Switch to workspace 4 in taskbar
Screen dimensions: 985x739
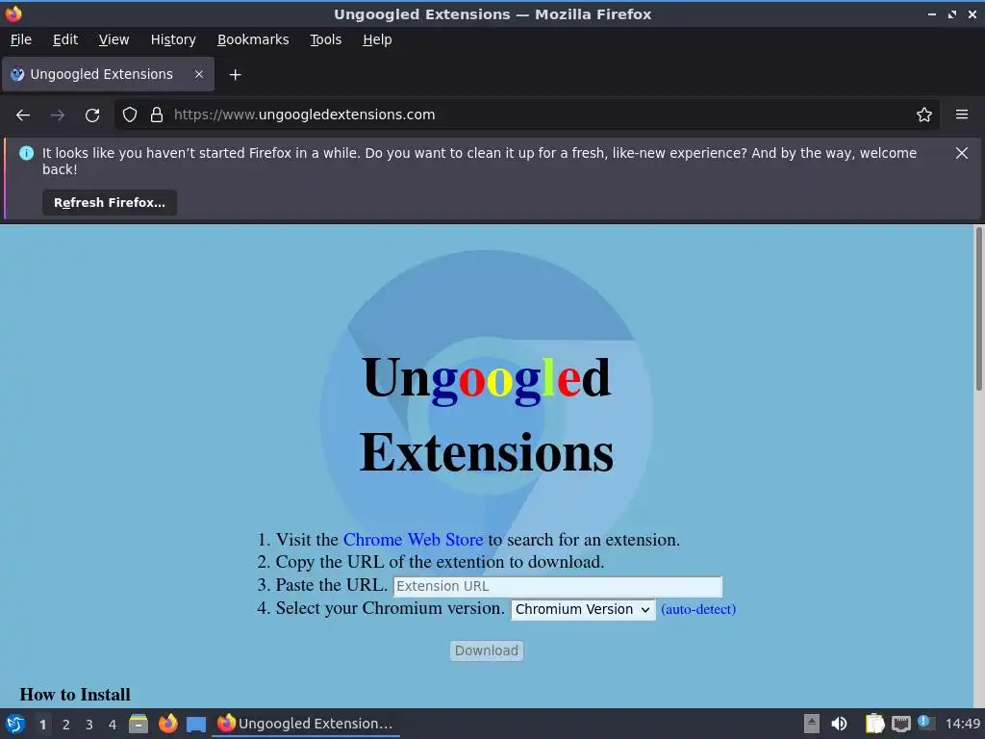(113, 725)
